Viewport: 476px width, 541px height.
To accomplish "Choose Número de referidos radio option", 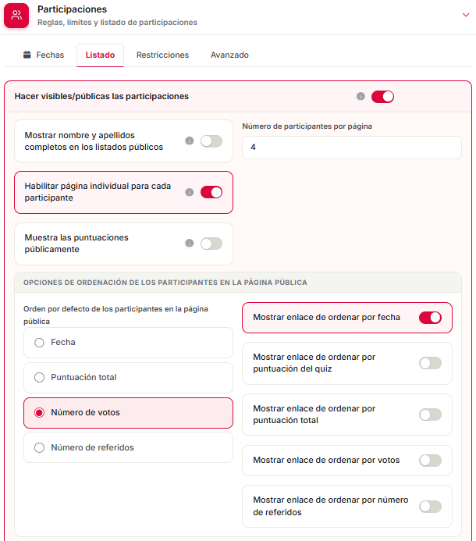I will click(128, 447).
